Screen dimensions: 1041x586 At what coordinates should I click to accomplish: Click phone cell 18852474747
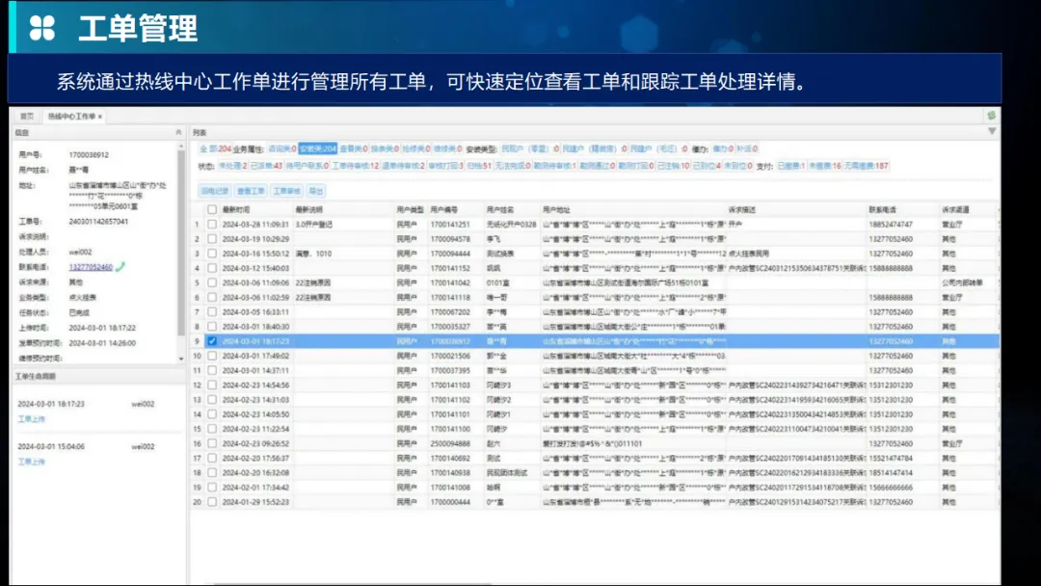click(891, 225)
